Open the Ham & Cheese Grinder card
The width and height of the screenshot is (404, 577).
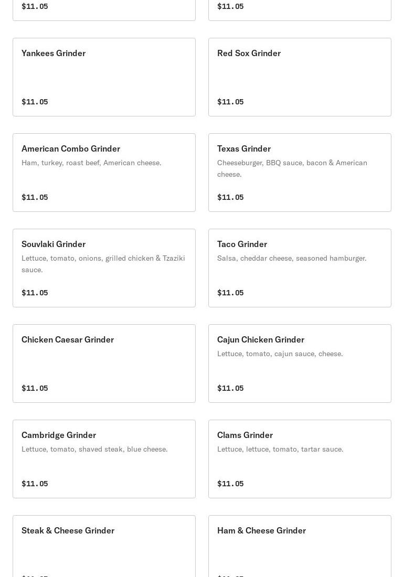(x=300, y=547)
